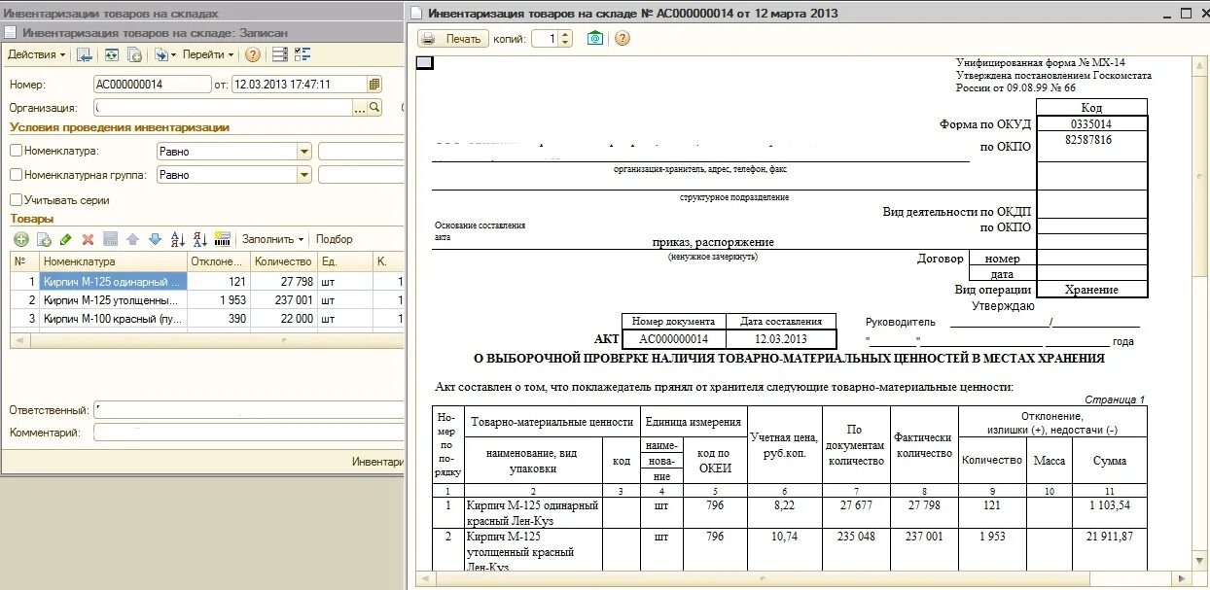Edit the current Товары row with pencil icon
This screenshot has height=590, width=1210.
click(66, 239)
